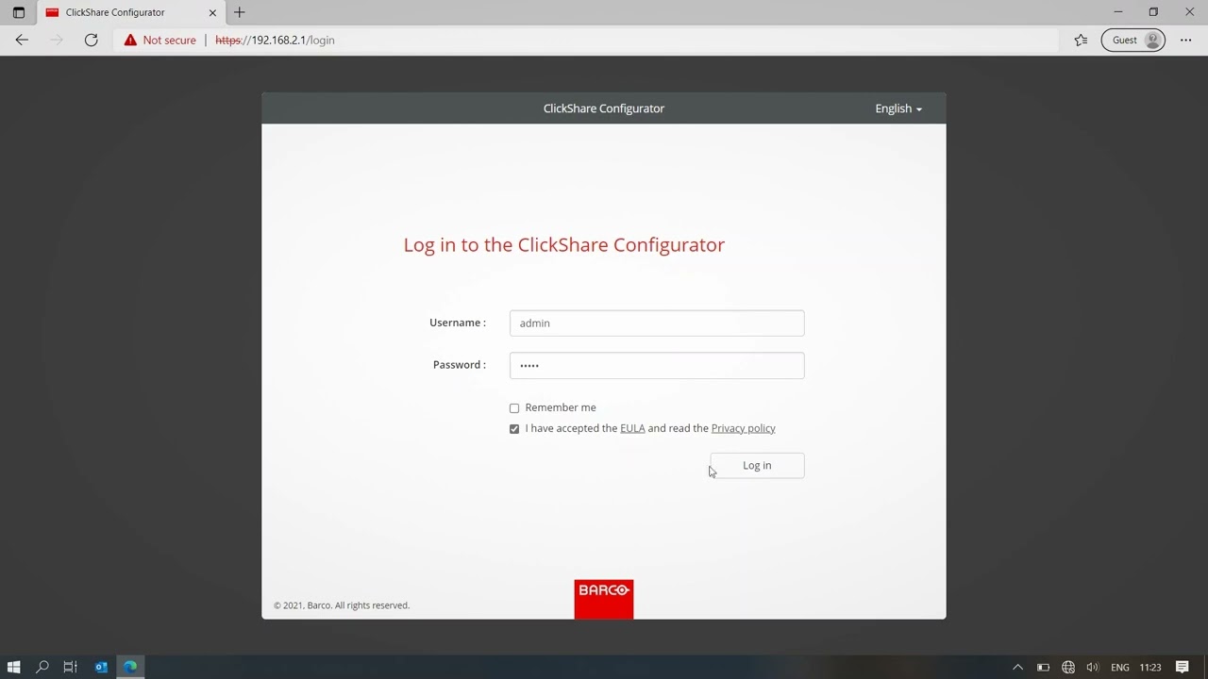Viewport: 1208px width, 679px height.
Task: Open the Not secure warning indicator
Action: [x=160, y=40]
